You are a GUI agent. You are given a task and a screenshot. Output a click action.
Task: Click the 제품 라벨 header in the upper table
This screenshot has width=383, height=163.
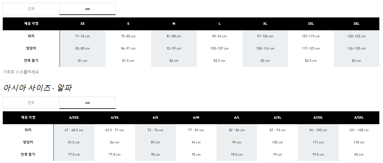[31, 24]
